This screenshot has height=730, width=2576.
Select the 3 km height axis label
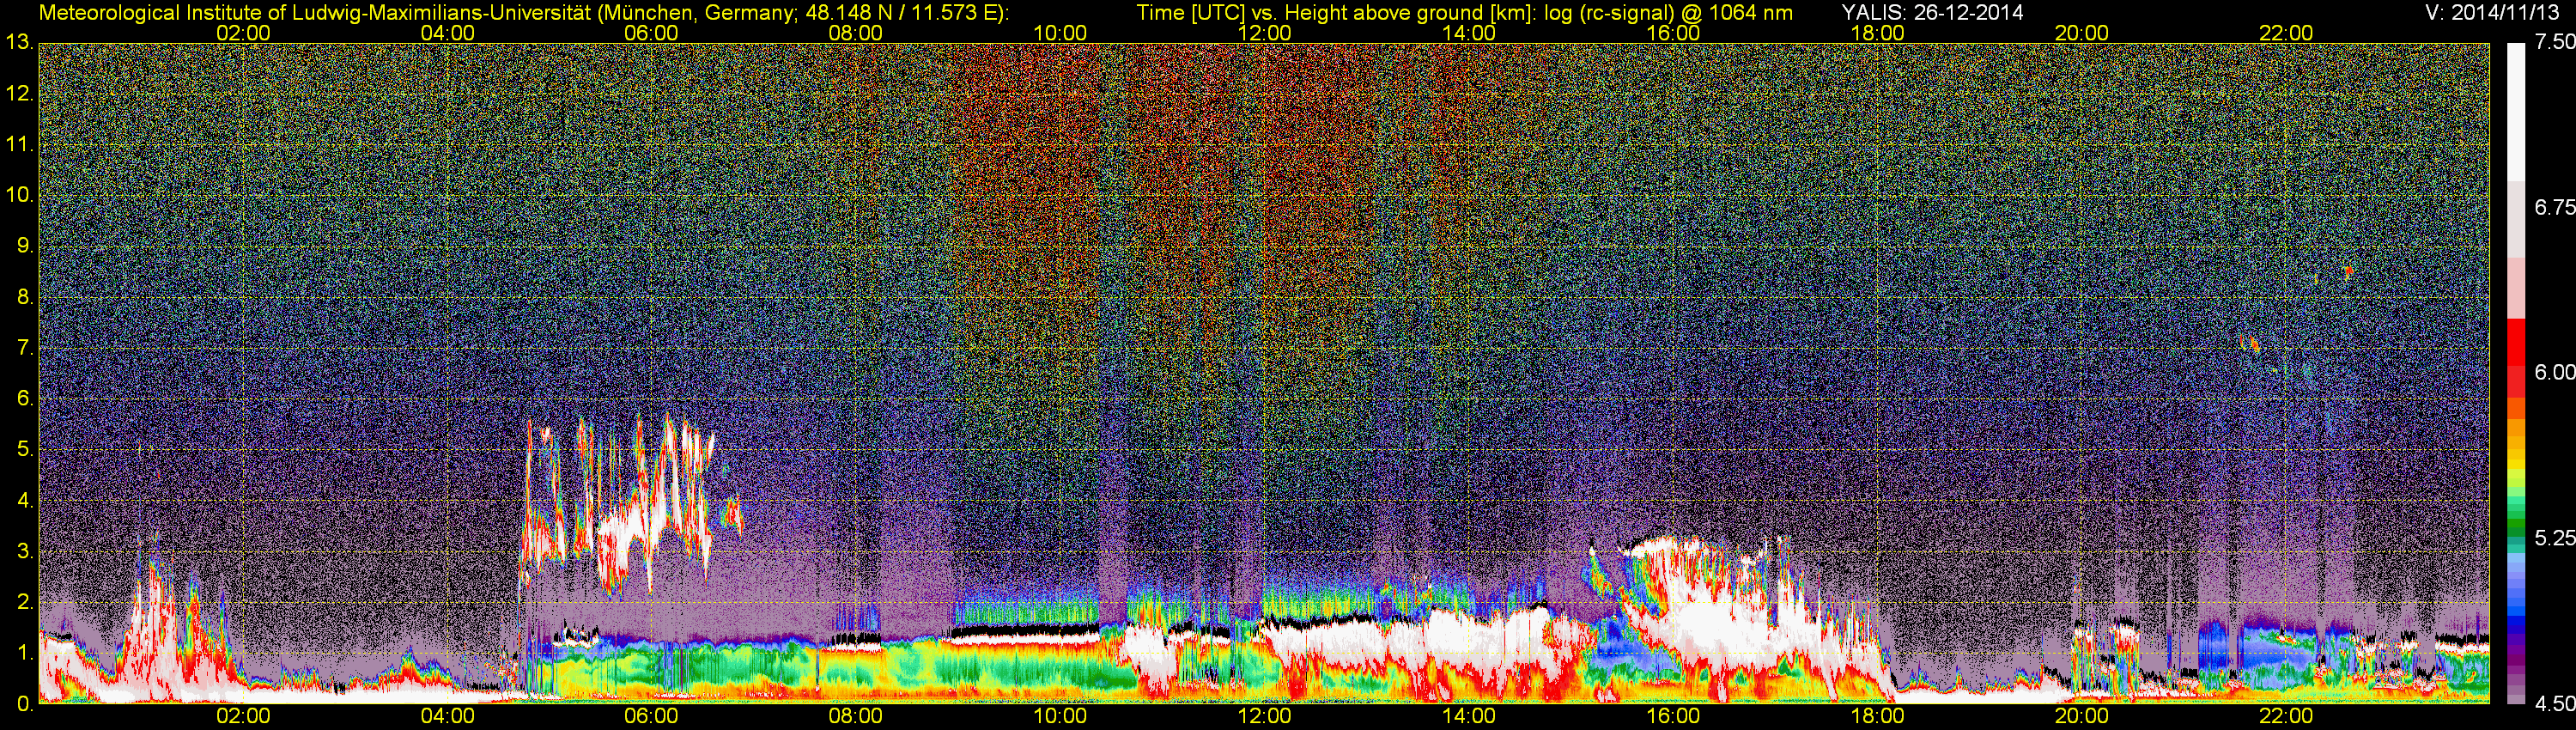tap(25, 551)
